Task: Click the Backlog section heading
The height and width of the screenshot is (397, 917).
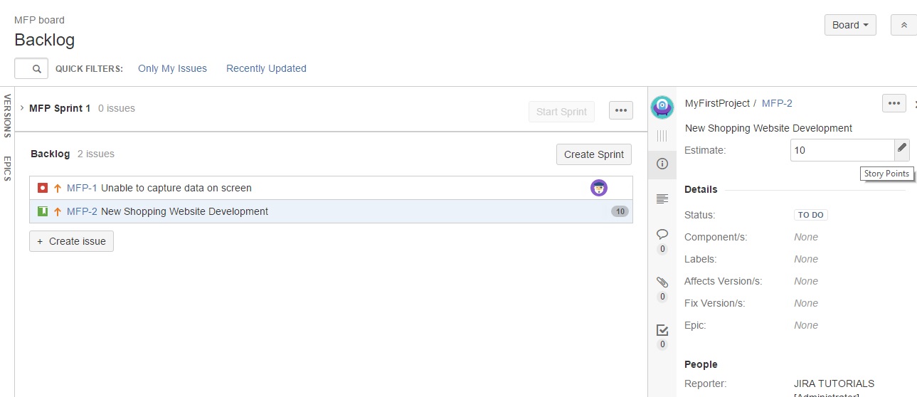Action: tap(51, 154)
